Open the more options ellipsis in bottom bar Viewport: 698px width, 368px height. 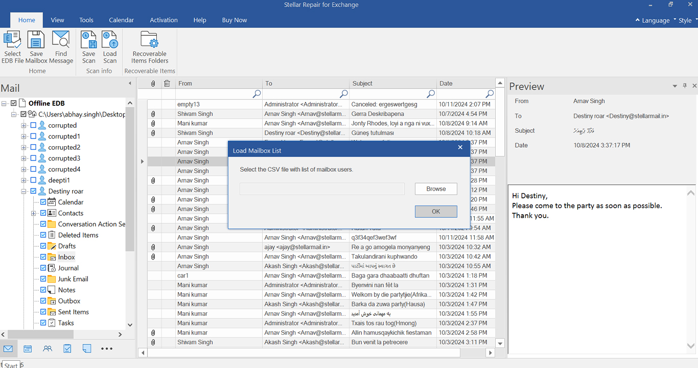107,349
